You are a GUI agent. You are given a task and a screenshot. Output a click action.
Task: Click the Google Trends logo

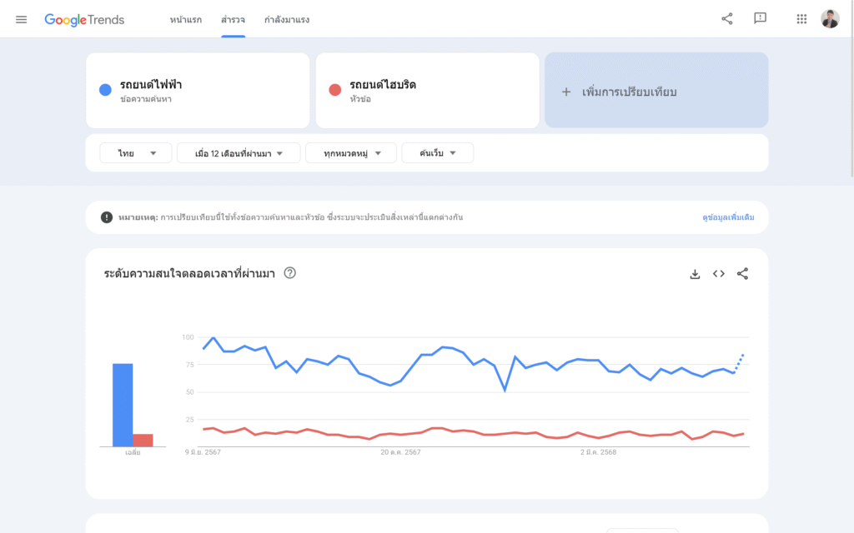click(84, 20)
